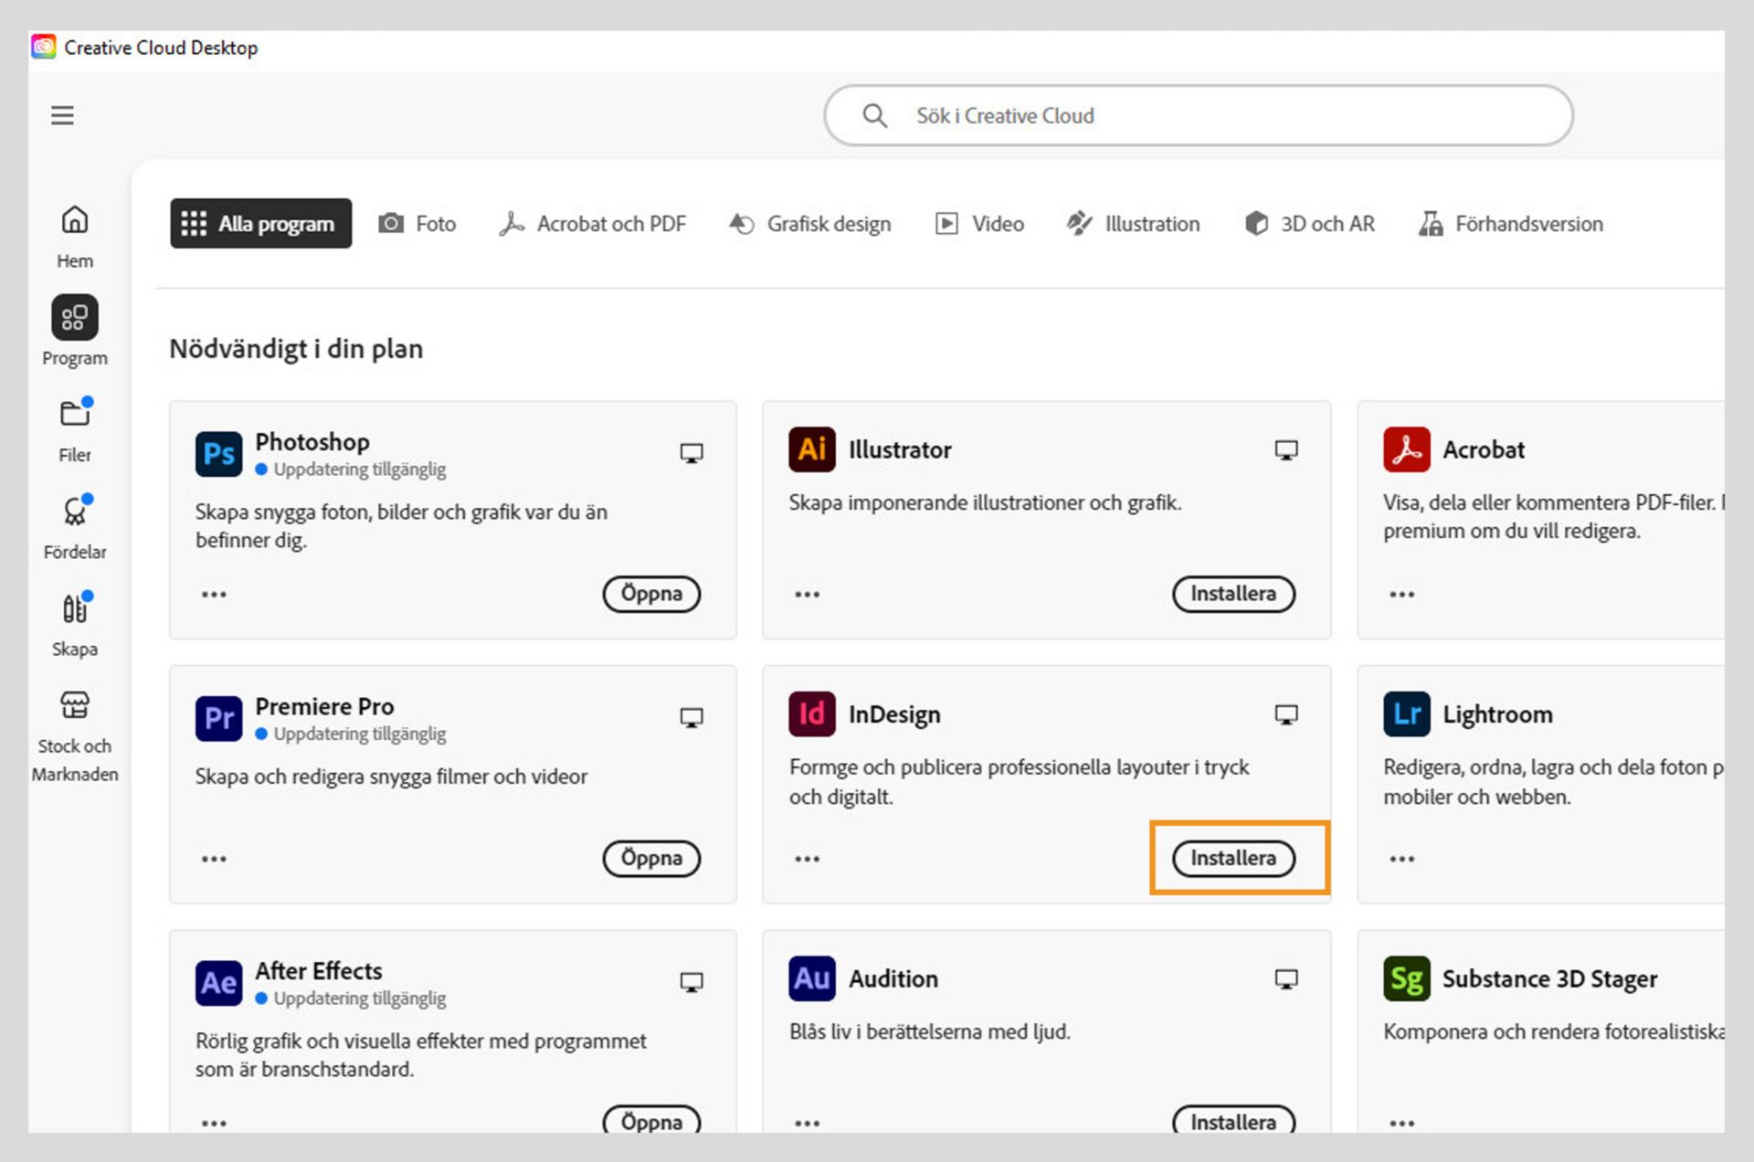1754x1162 pixels.
Task: Select the Grafisk design tab
Action: click(810, 224)
